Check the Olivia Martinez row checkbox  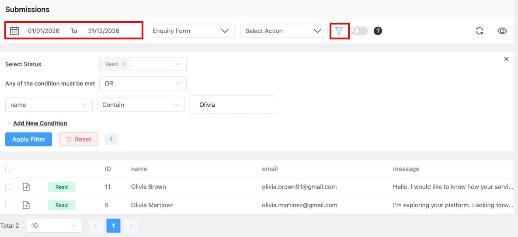(8, 205)
